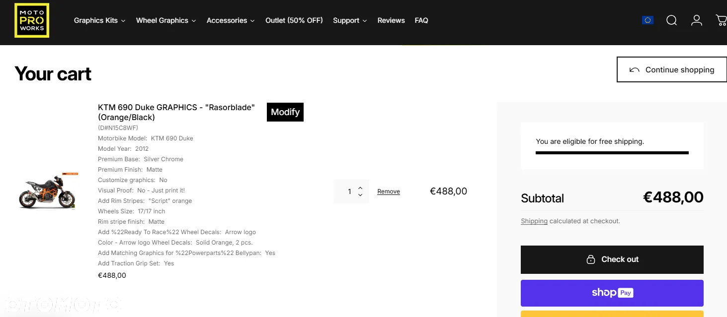727x317 pixels.
Task: Open the shopping cart icon
Action: pyautogui.click(x=721, y=20)
